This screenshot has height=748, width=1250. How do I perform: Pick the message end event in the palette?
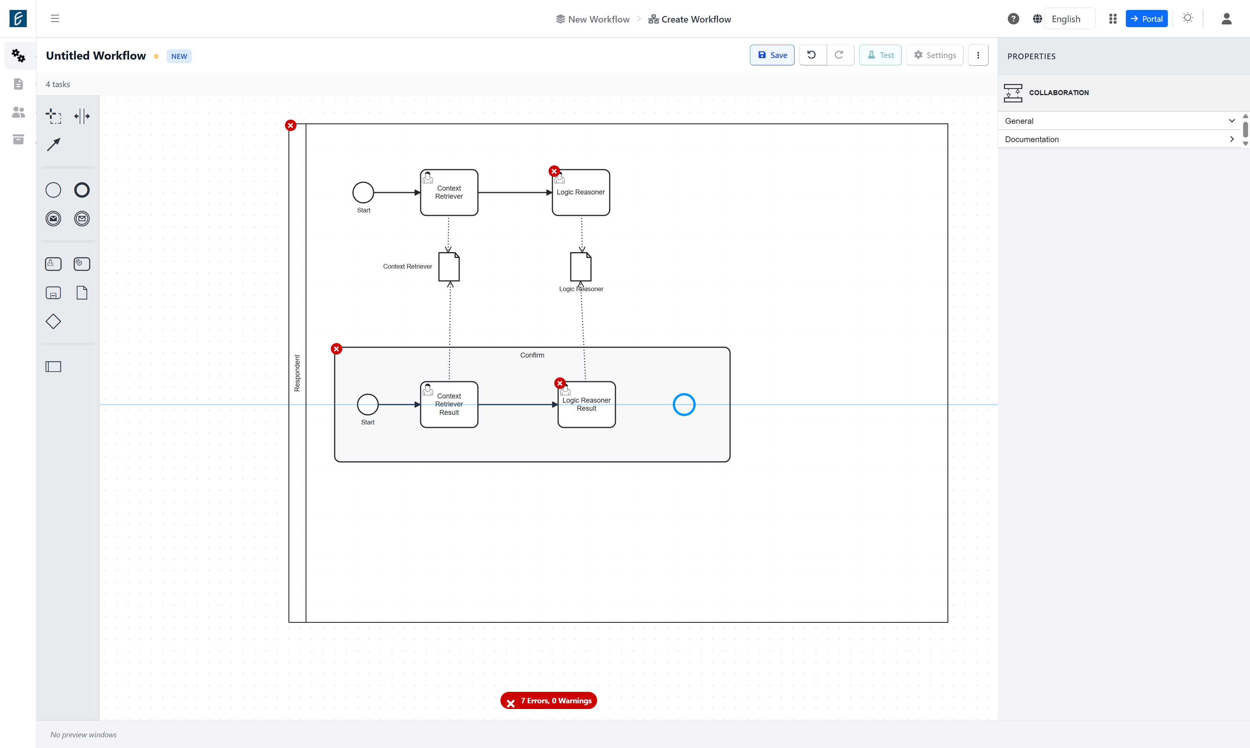pos(82,219)
